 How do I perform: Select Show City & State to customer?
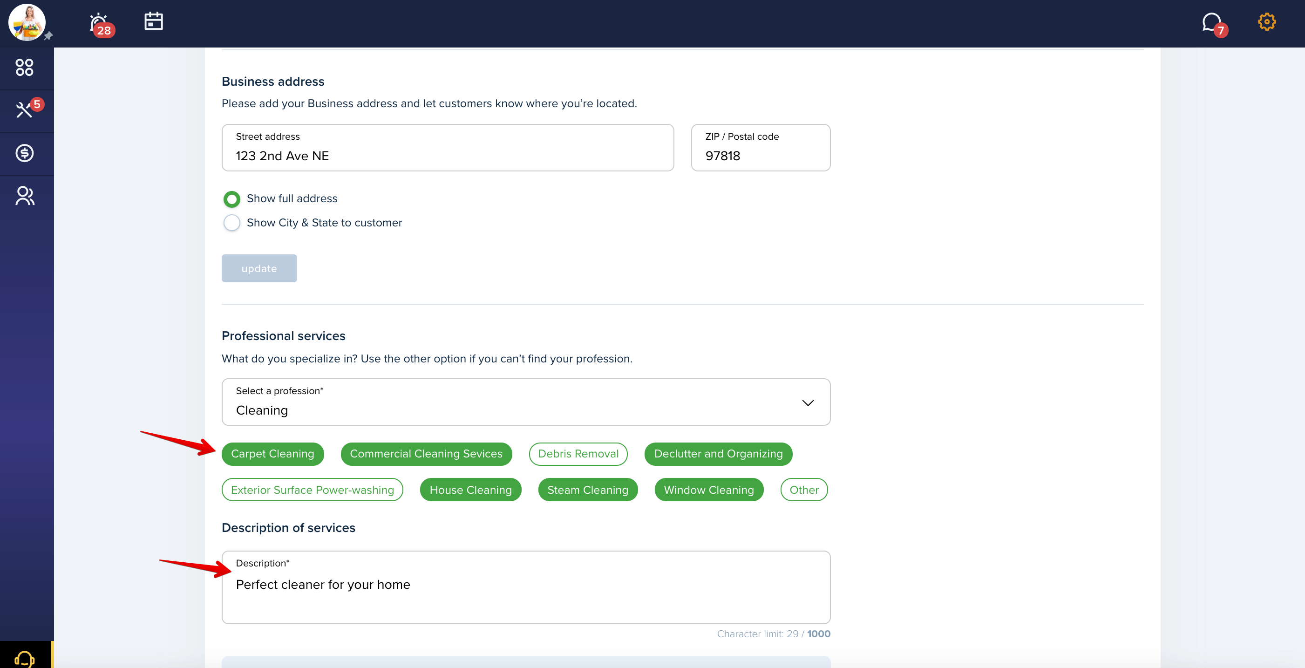[232, 223]
